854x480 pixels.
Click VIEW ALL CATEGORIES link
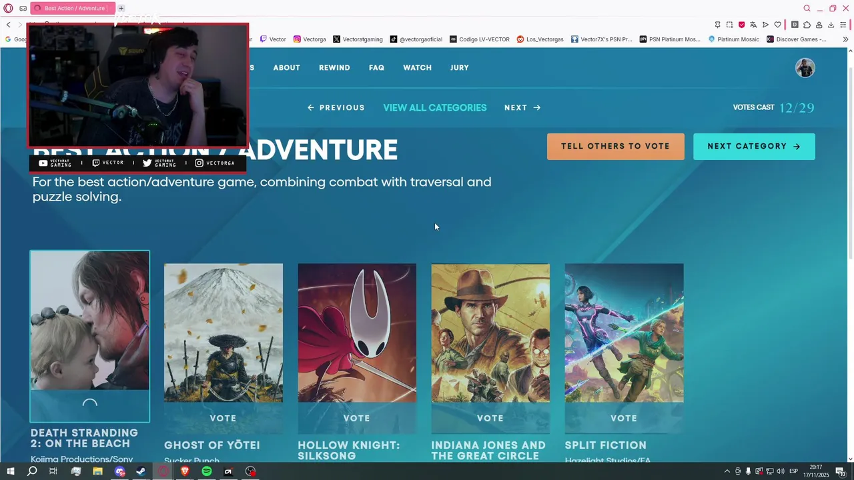click(435, 107)
